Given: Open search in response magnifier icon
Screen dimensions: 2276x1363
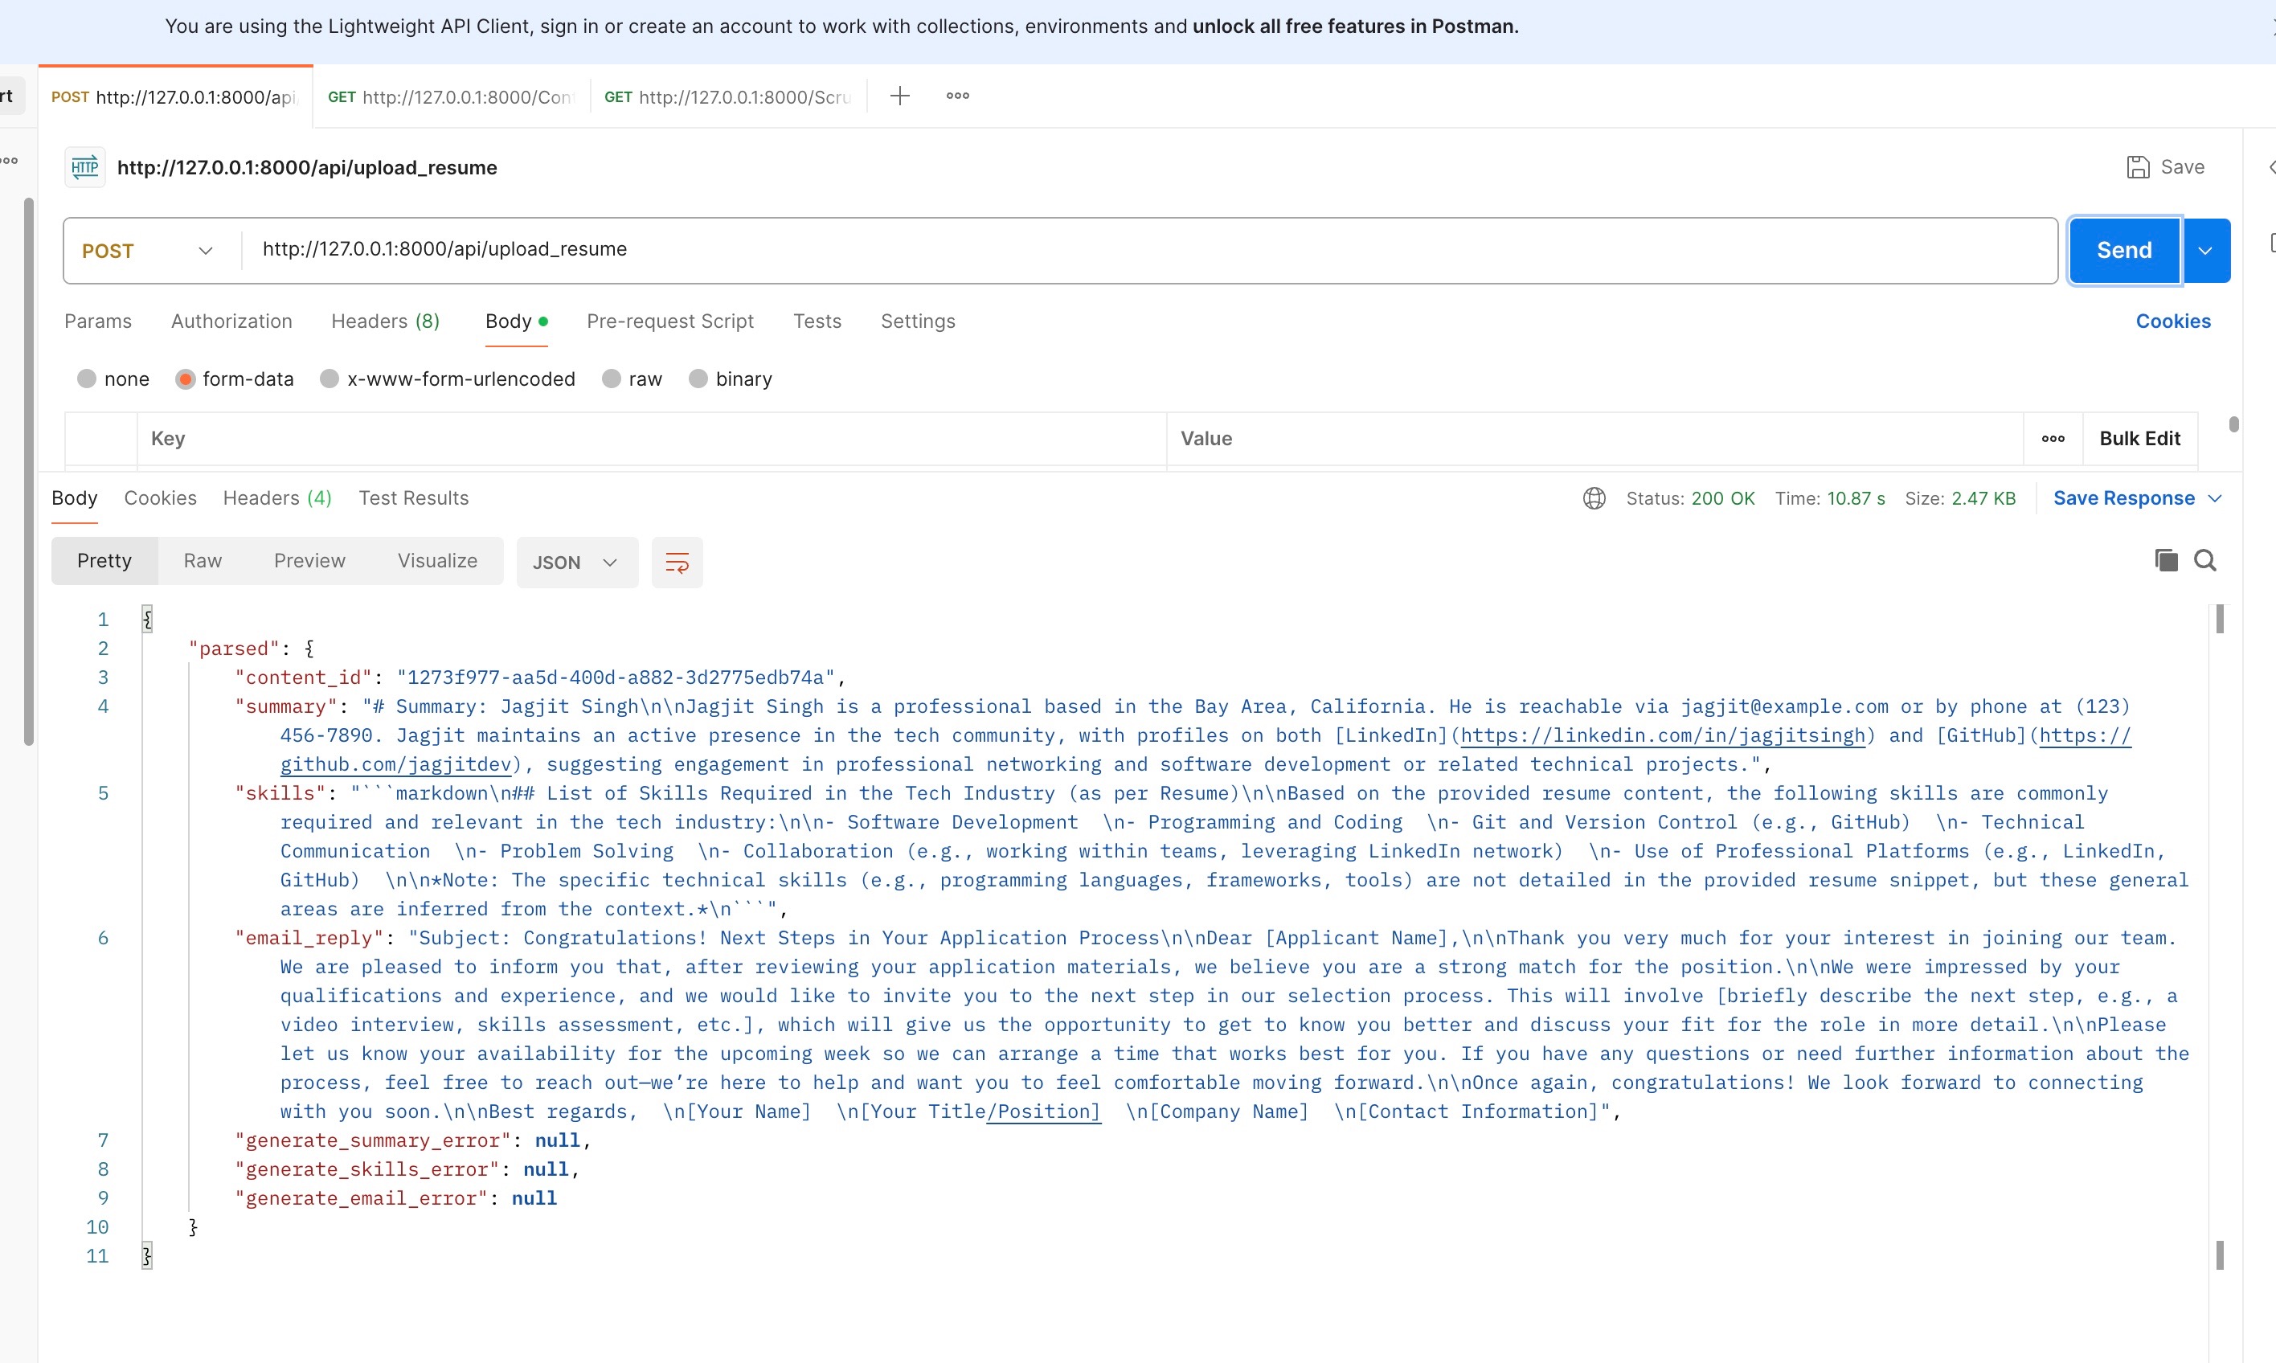Looking at the screenshot, I should coord(2205,560).
